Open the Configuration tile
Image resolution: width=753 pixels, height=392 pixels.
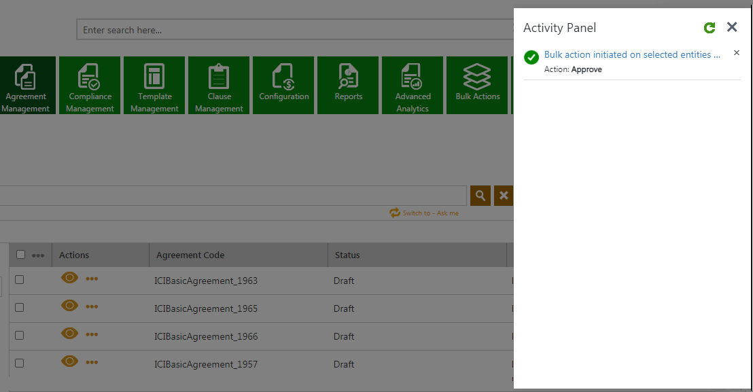283,85
